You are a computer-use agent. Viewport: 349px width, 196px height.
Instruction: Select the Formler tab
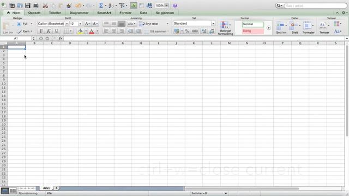click(125, 13)
